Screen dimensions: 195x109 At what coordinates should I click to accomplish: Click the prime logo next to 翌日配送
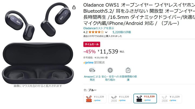[88, 63]
